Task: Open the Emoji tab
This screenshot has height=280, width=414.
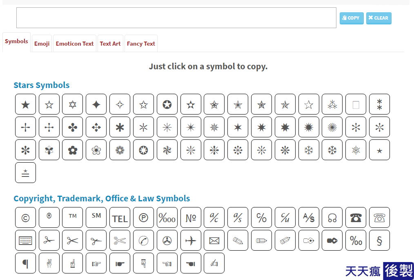Action: (x=42, y=44)
